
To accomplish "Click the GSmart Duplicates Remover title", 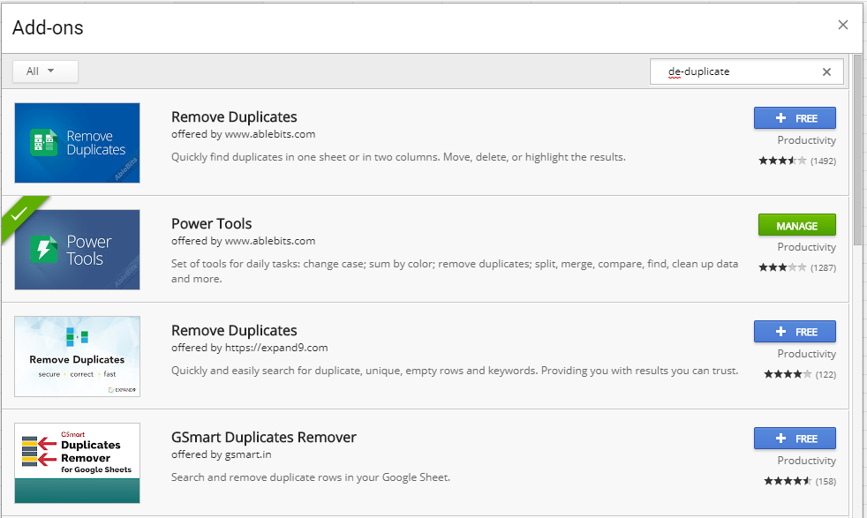I will 263,437.
